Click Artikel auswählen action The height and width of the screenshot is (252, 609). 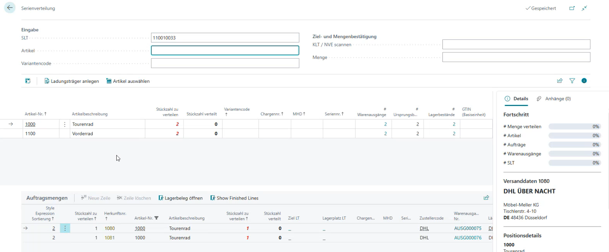(x=128, y=81)
